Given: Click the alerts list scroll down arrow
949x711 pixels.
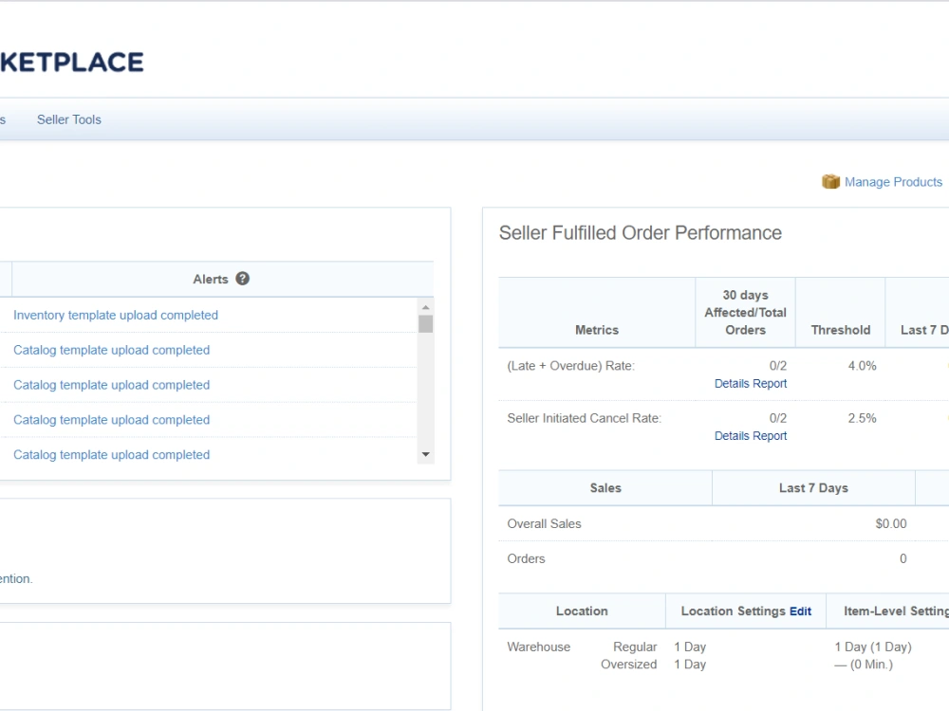Looking at the screenshot, I should point(425,455).
